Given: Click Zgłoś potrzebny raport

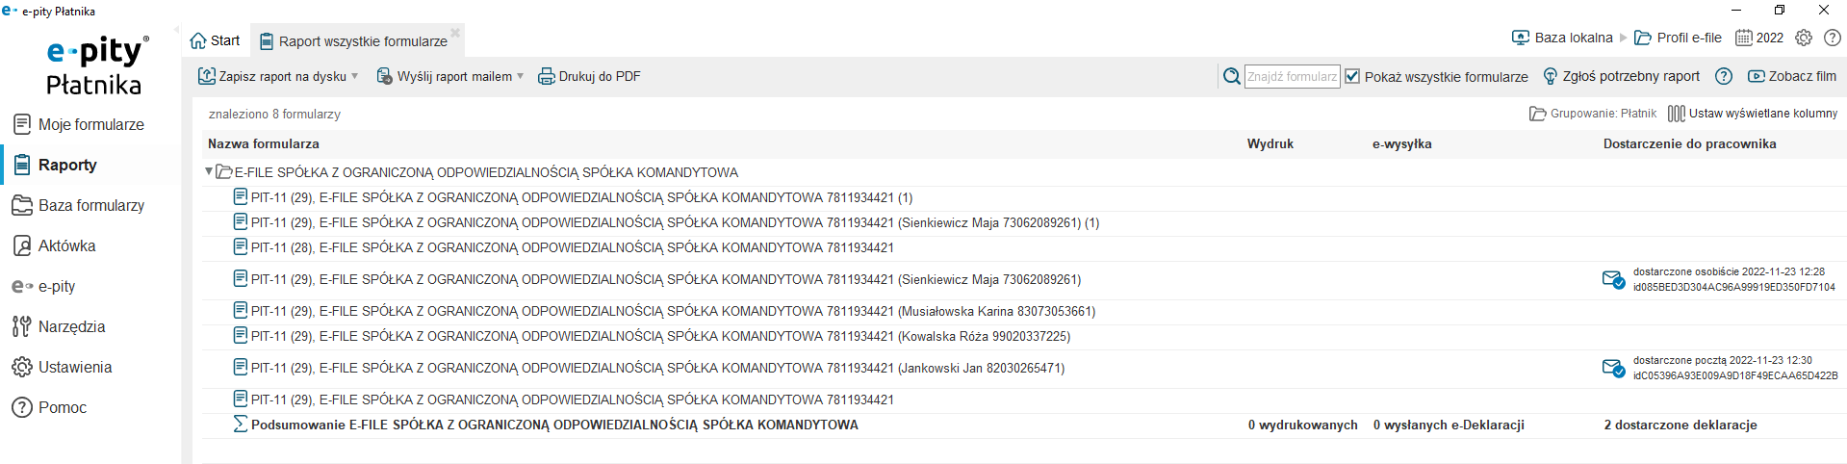Looking at the screenshot, I should (x=1621, y=76).
